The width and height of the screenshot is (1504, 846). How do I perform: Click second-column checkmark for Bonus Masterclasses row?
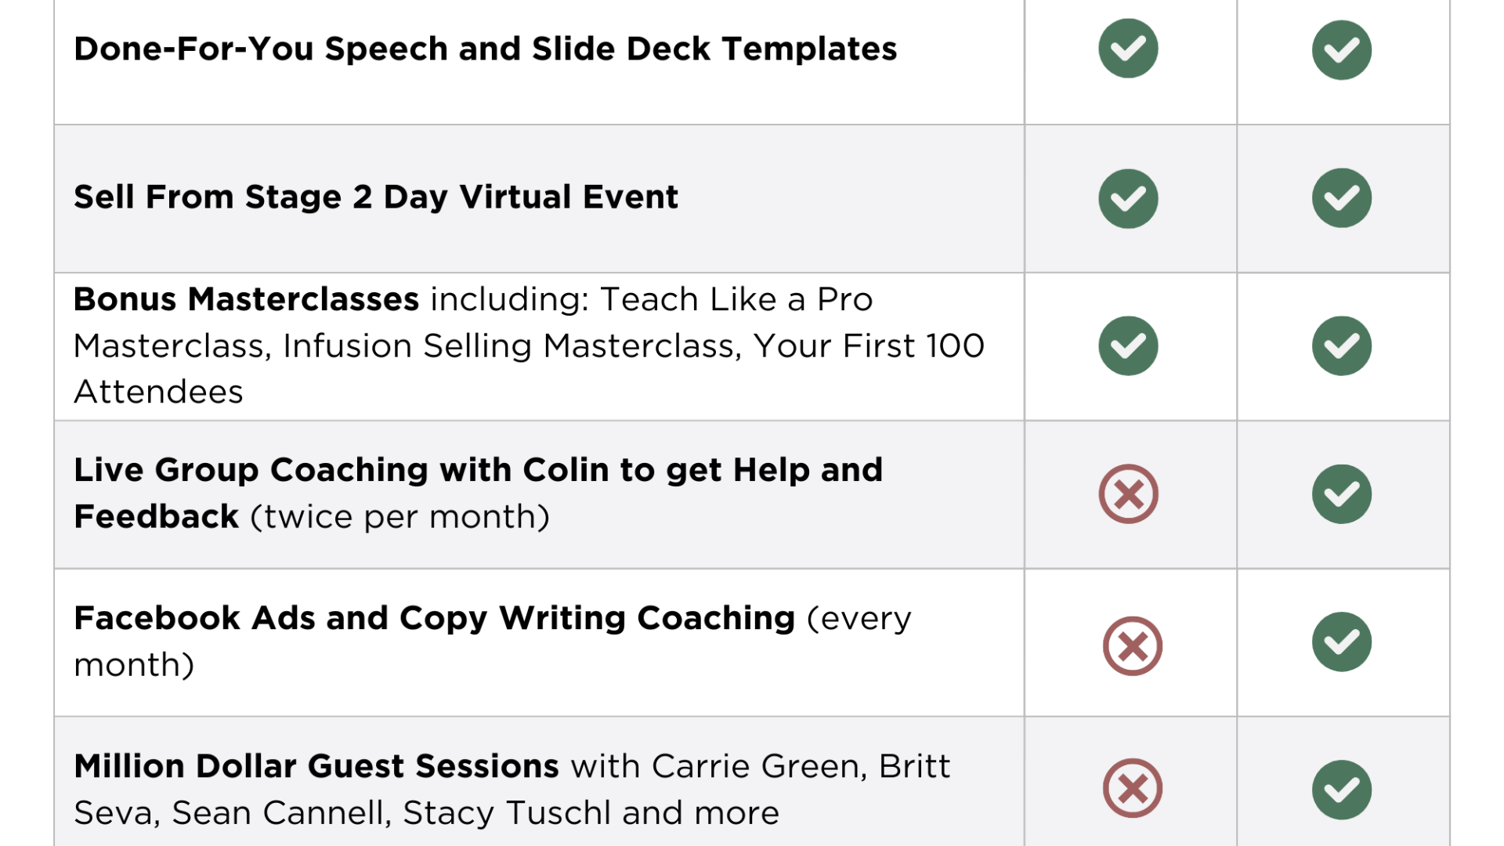tap(1342, 345)
